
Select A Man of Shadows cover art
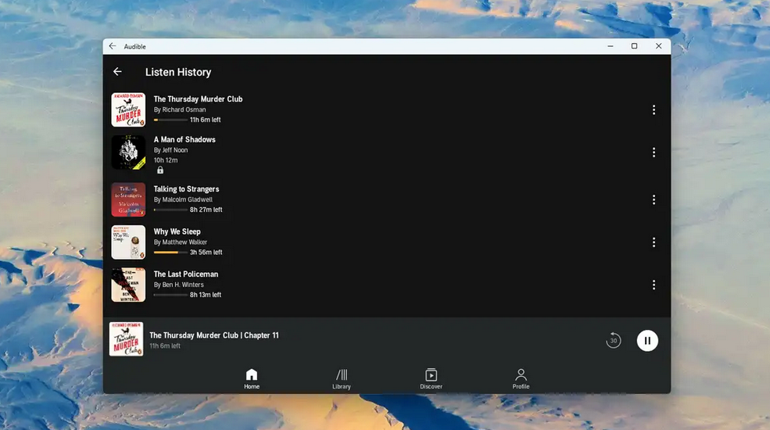128,152
